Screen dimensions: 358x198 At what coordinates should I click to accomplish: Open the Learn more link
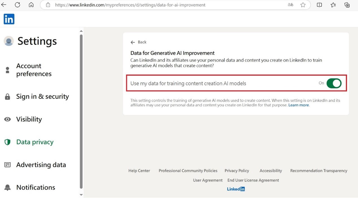pos(298,105)
